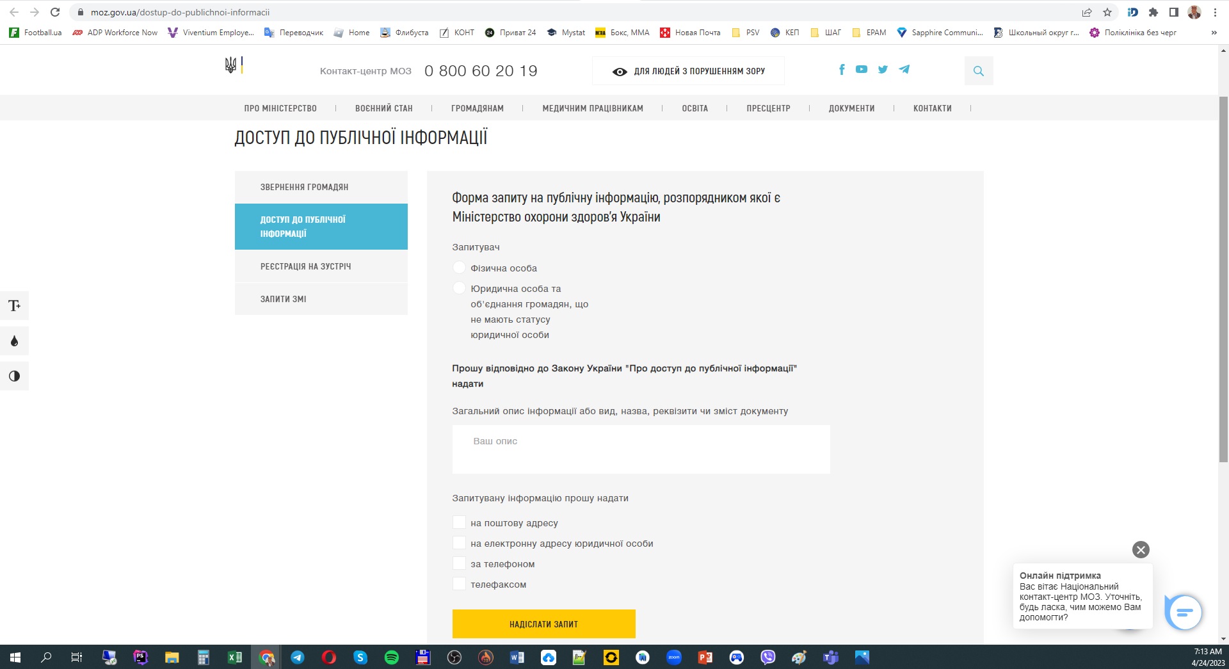Screen dimensions: 1229x669
Task: Click 'ДЛЯ ЛЮДЕЙ З ПОРУШЕННЯМ ЗОРУ' button
Action: click(x=688, y=71)
